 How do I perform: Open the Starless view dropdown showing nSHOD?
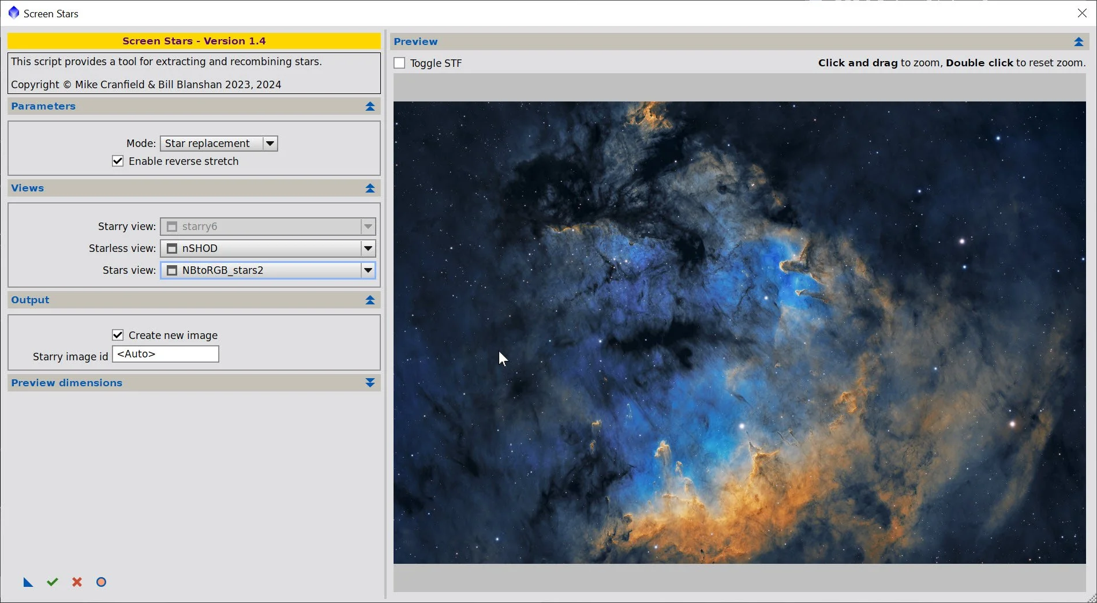click(268, 248)
